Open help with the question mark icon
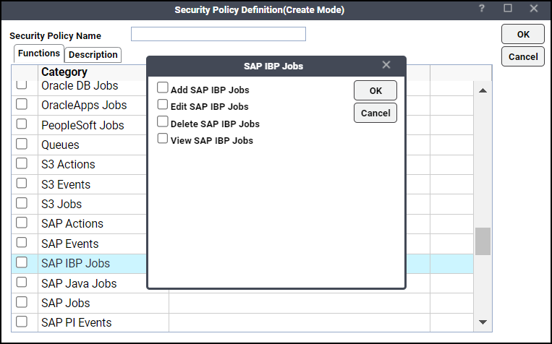The width and height of the screenshot is (552, 344). pos(482,9)
